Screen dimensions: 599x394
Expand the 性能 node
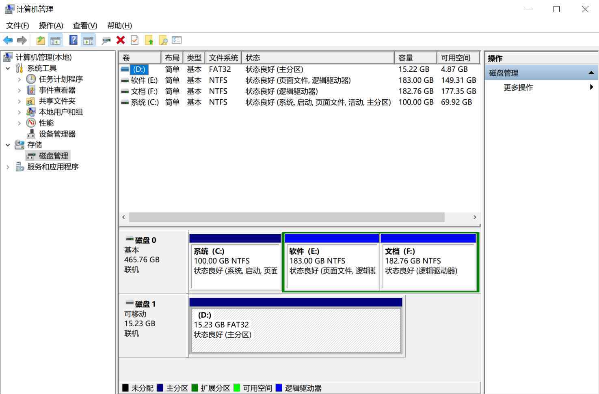pyautogui.click(x=19, y=123)
